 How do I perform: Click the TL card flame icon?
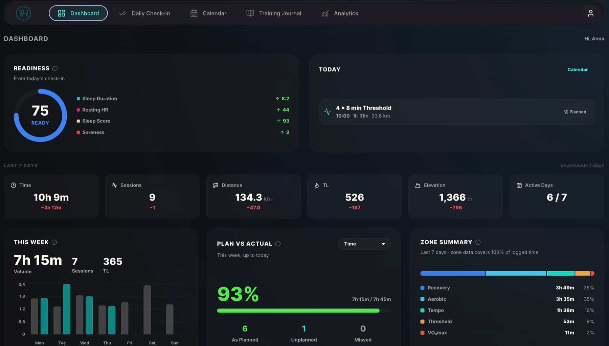317,185
